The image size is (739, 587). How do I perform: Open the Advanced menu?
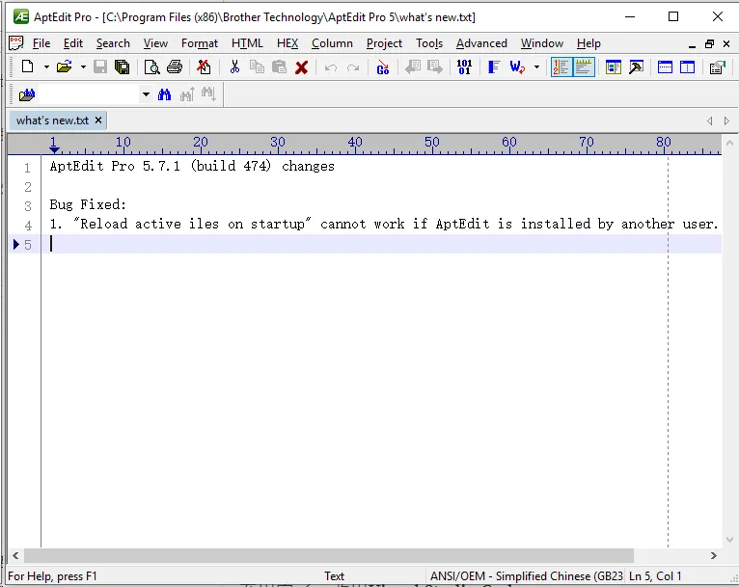click(481, 43)
